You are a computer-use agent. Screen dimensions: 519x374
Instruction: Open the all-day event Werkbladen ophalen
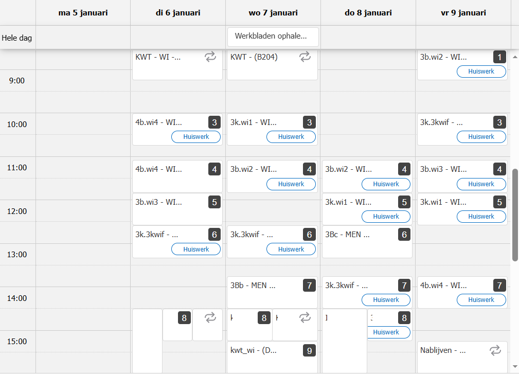coord(273,37)
